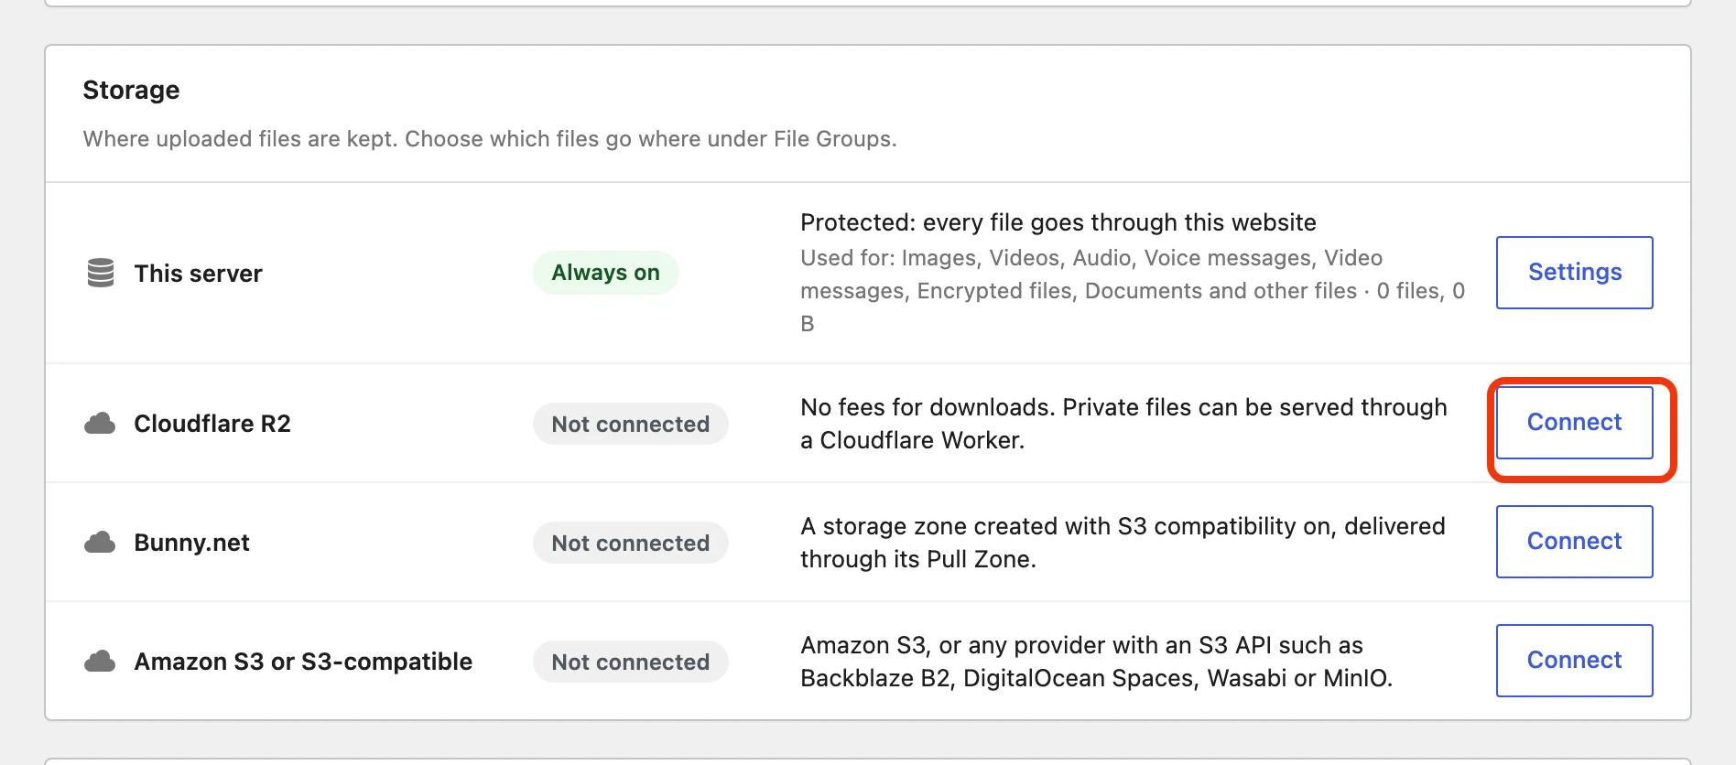The width and height of the screenshot is (1736, 765).
Task: Connect Bunny.net storage
Action: click(x=1574, y=542)
